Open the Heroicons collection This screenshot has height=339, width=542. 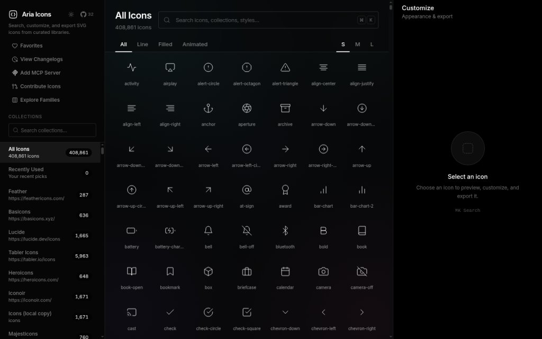(50, 276)
